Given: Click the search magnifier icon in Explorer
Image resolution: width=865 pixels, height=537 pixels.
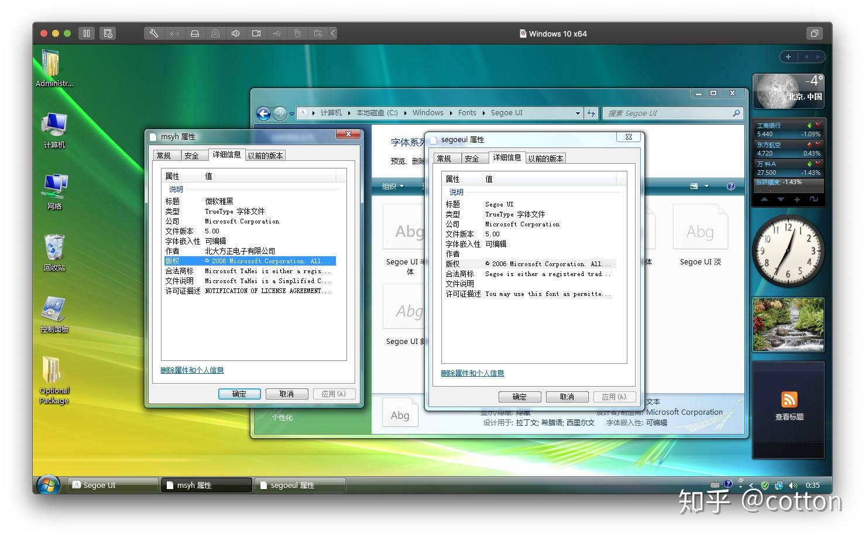Looking at the screenshot, I should tap(736, 113).
